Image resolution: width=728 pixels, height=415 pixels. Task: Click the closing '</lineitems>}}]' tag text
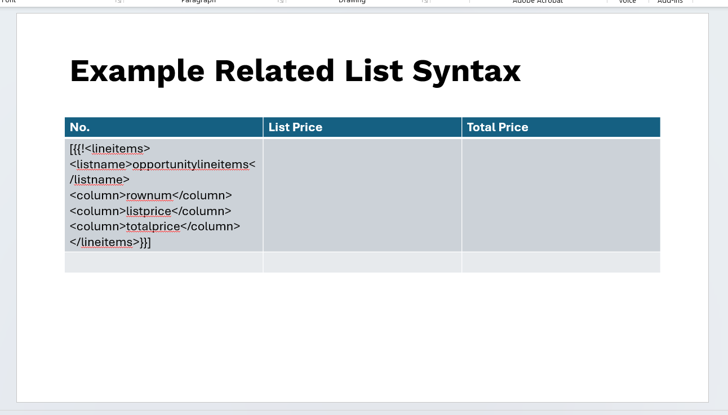coord(110,242)
